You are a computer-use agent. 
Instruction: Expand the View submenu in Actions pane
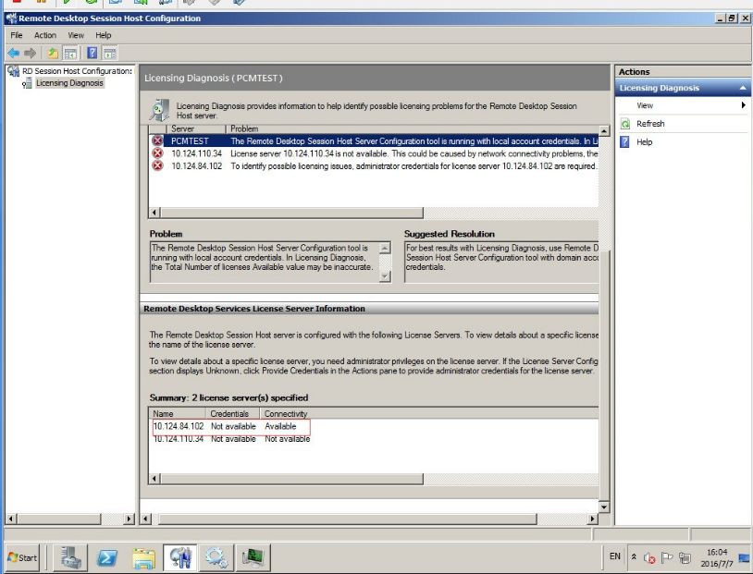(x=683, y=105)
